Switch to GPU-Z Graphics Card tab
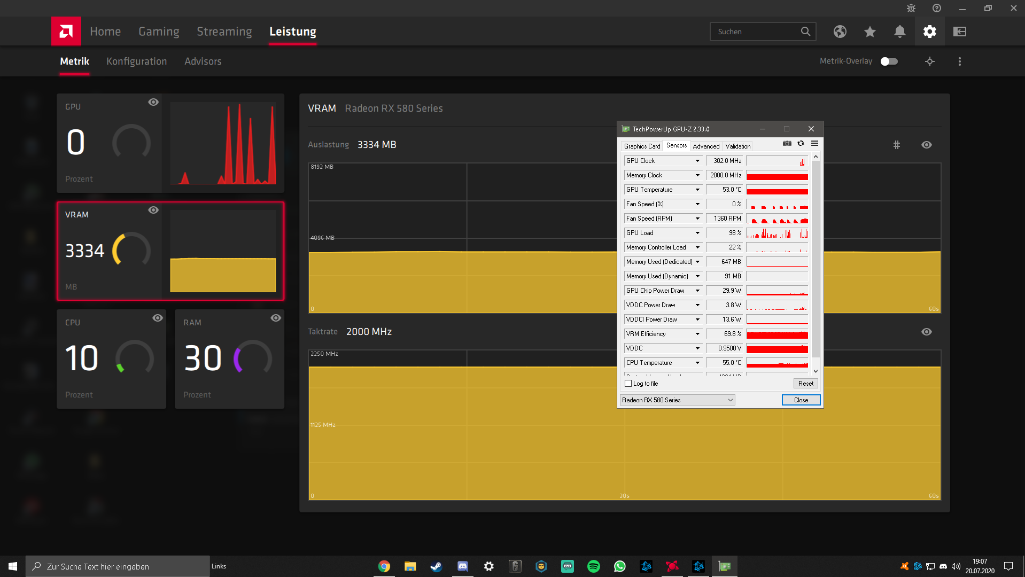The height and width of the screenshot is (577, 1025). pyautogui.click(x=642, y=146)
